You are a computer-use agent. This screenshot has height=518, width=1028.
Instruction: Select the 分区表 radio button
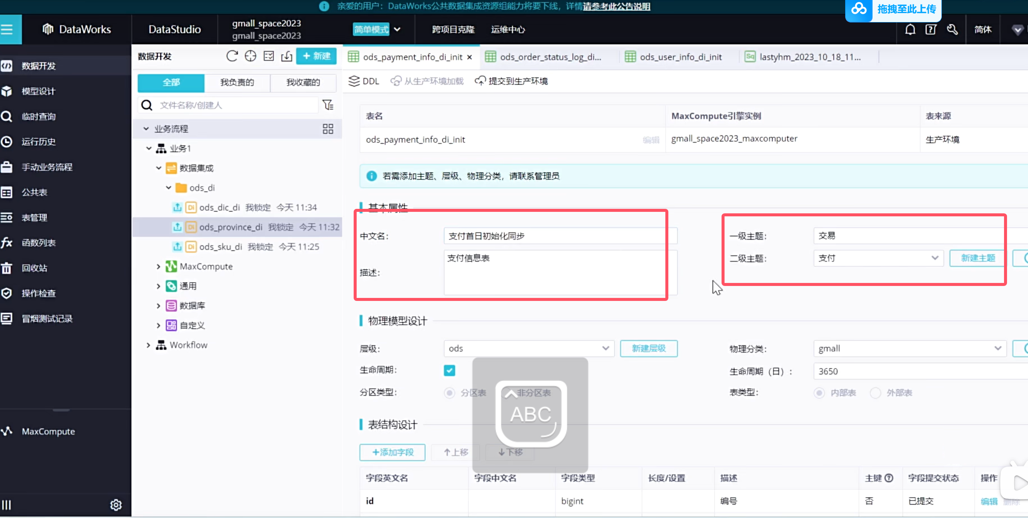coord(449,393)
